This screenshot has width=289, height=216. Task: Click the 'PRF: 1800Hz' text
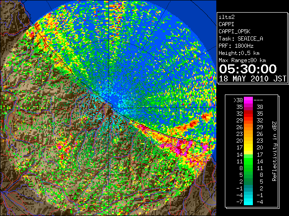236,46
